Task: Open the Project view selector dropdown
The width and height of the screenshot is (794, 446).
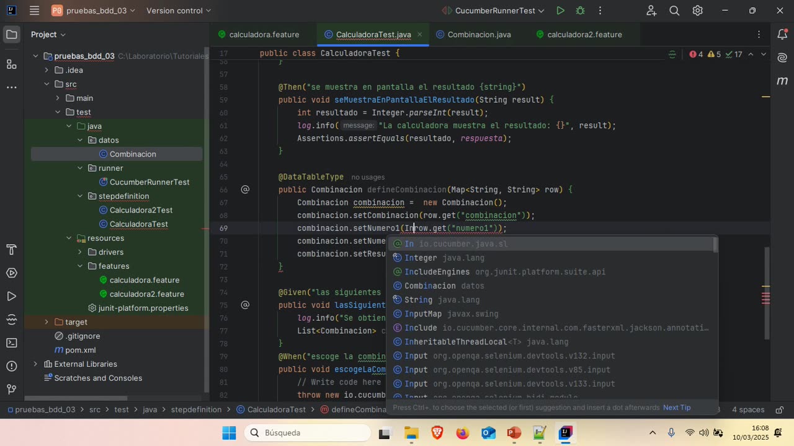Action: tap(48, 35)
